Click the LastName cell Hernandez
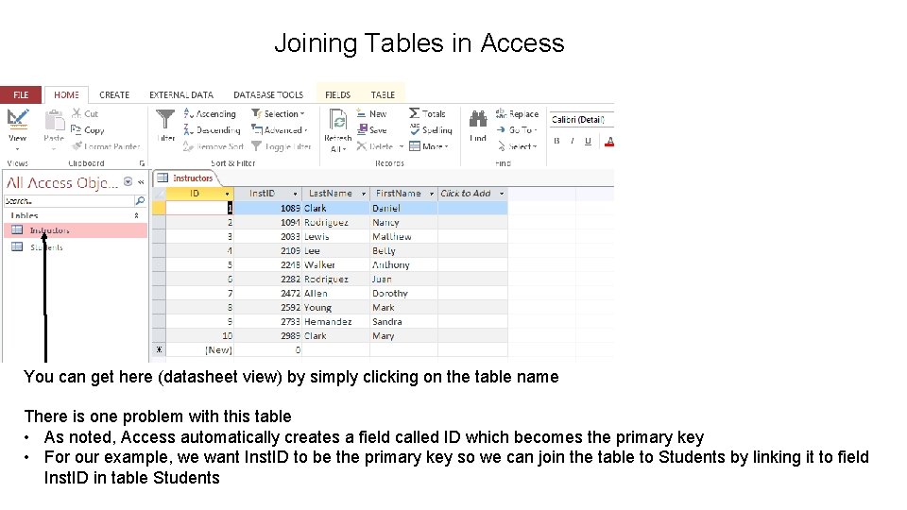 click(335, 321)
